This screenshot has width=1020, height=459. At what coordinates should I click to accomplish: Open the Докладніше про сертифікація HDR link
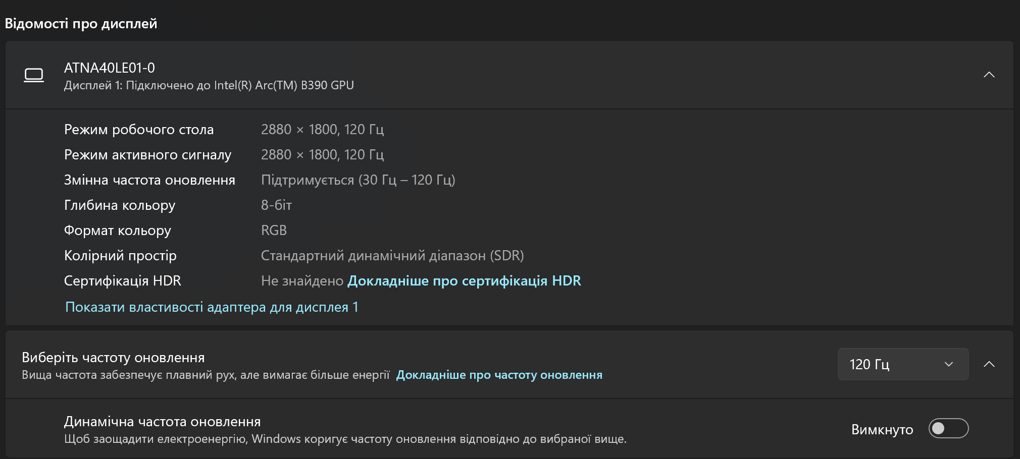point(464,281)
